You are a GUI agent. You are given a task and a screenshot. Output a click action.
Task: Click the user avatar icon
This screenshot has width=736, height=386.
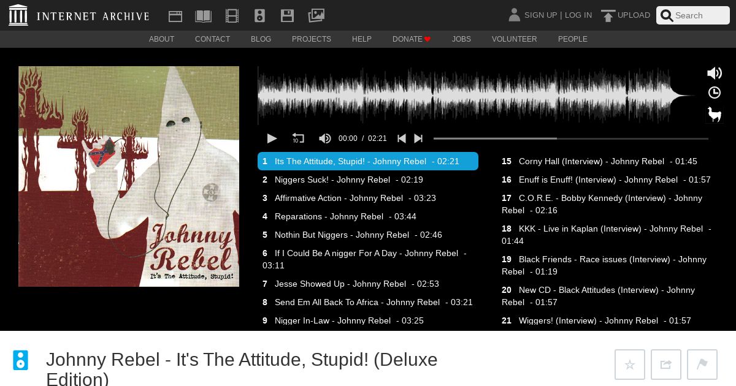(x=514, y=15)
